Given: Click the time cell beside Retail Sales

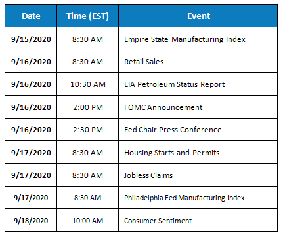Looking at the screenshot, I should coord(87,62).
